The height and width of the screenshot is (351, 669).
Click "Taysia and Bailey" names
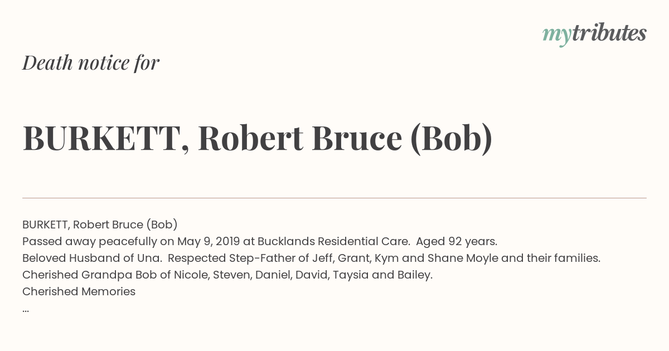point(382,275)
